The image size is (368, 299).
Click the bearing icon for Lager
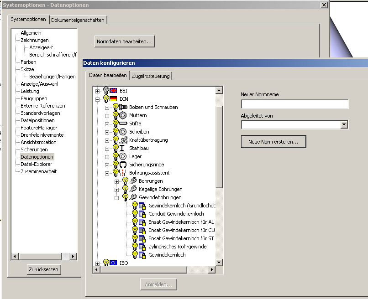(x=123, y=156)
